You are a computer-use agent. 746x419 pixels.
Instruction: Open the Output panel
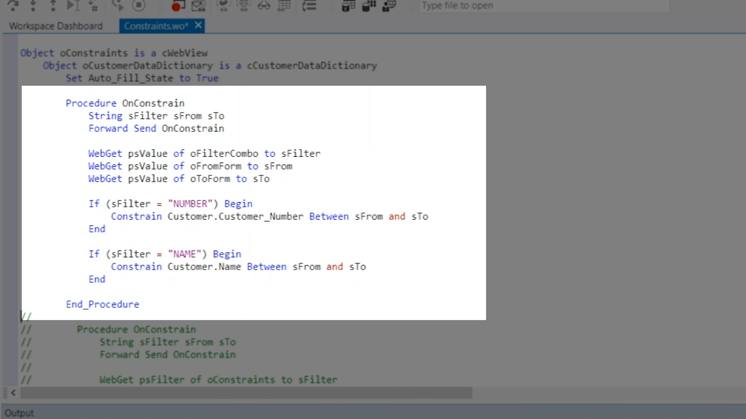[x=19, y=413]
